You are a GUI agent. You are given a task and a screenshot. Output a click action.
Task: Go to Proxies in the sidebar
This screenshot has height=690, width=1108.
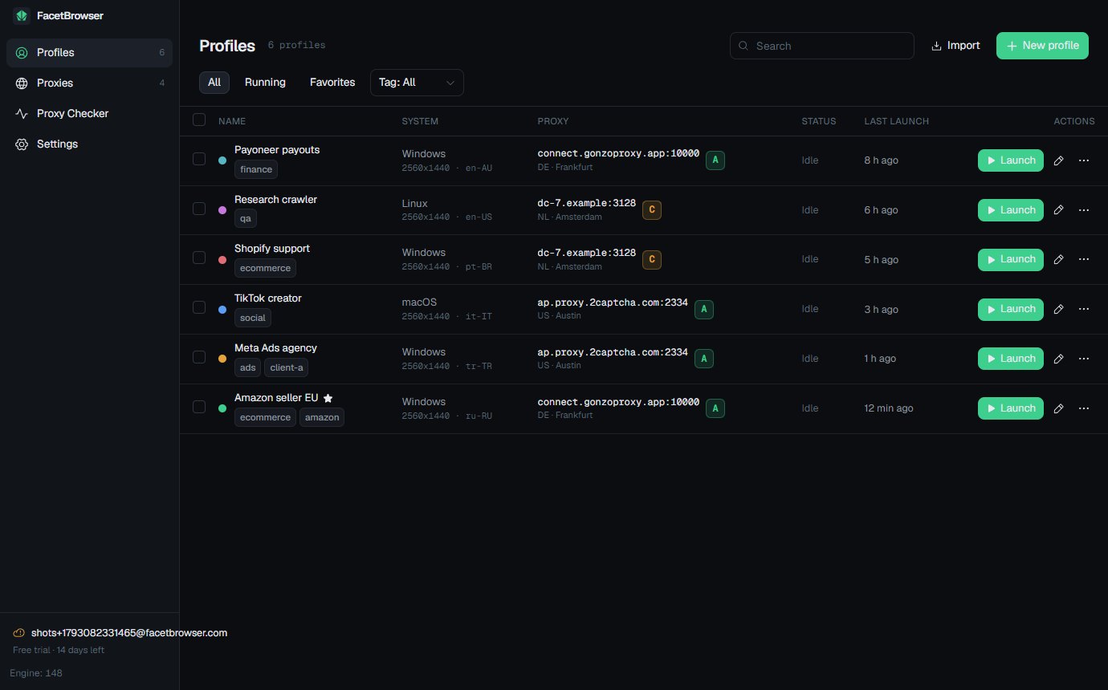pyautogui.click(x=89, y=83)
